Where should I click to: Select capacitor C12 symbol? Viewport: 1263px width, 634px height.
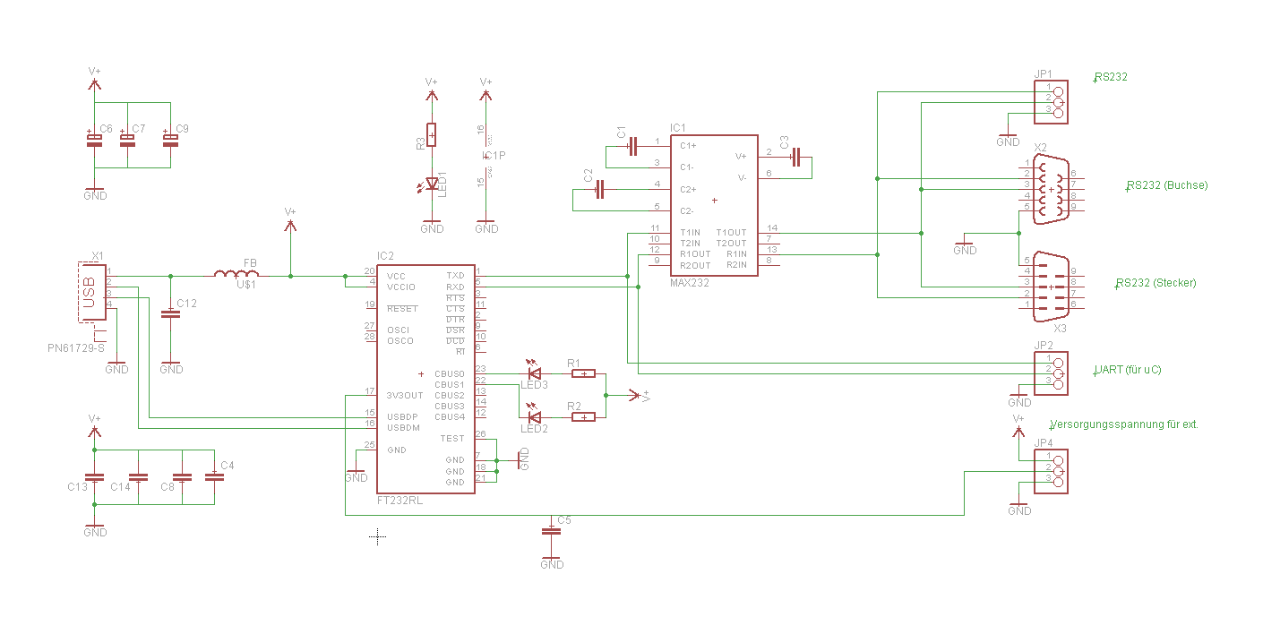point(170,313)
